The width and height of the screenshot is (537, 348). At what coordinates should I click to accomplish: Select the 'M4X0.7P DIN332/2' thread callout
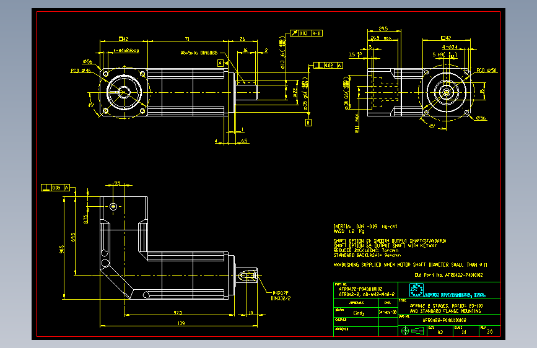(x=281, y=295)
